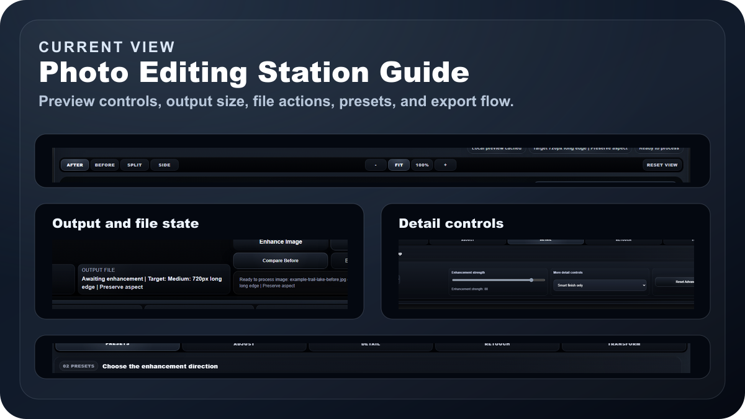This screenshot has width=745, height=419.
Task: Click the "CURRENT VIEW" label
Action: coord(107,47)
